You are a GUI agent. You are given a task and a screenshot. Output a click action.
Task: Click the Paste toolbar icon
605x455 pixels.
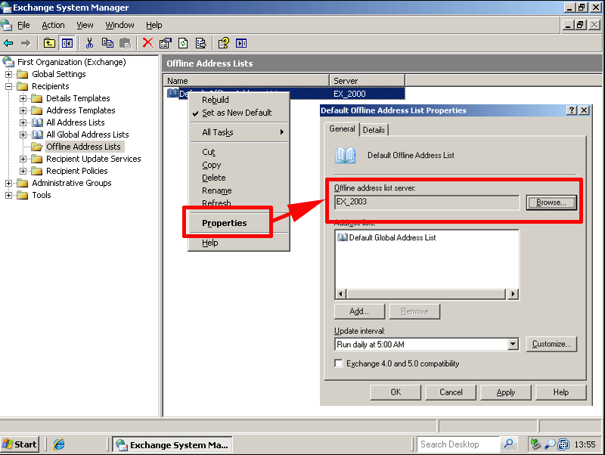(x=125, y=43)
